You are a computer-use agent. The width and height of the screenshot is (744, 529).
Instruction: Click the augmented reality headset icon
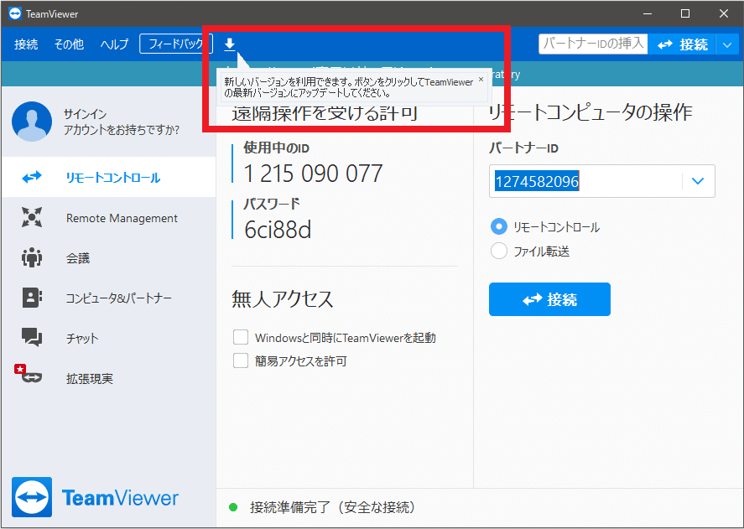coord(31,377)
